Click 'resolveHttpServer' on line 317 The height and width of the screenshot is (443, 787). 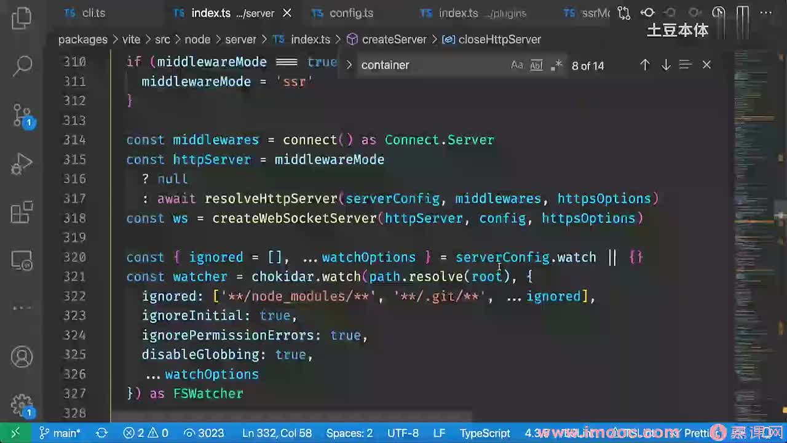(271, 198)
